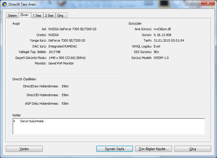The image size is (217, 158).
Task: Go to the Giriş tab
Action: tap(61, 16)
